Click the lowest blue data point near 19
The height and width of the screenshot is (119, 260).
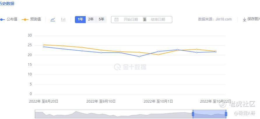click(139, 57)
